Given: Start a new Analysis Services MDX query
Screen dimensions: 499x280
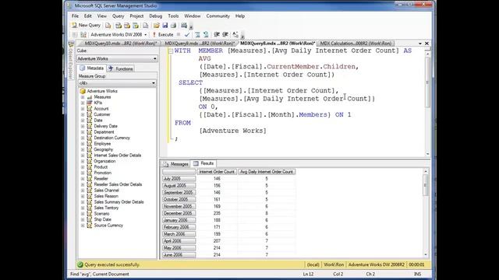Looking at the screenshot, I should coord(119,26).
